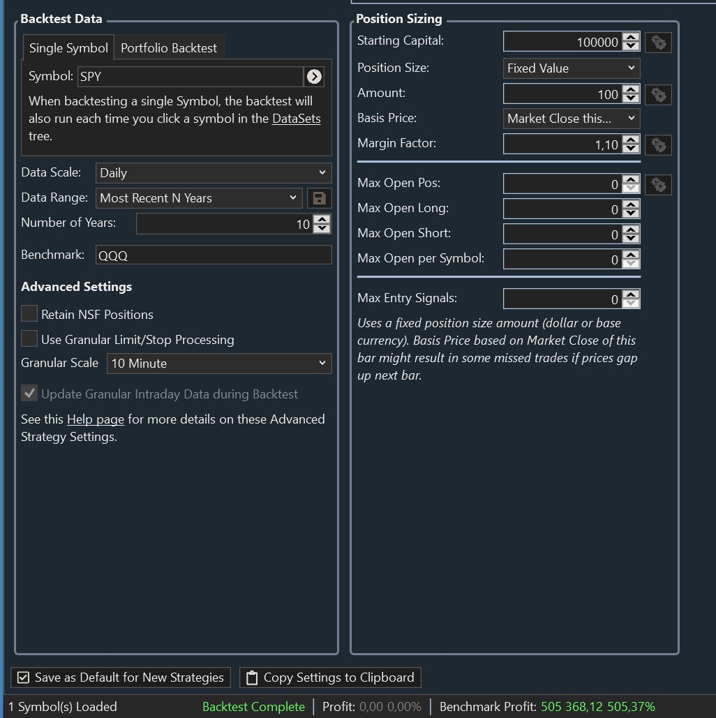This screenshot has width=716, height=718.
Task: Click the gear icon next to Amount
Action: click(x=658, y=94)
